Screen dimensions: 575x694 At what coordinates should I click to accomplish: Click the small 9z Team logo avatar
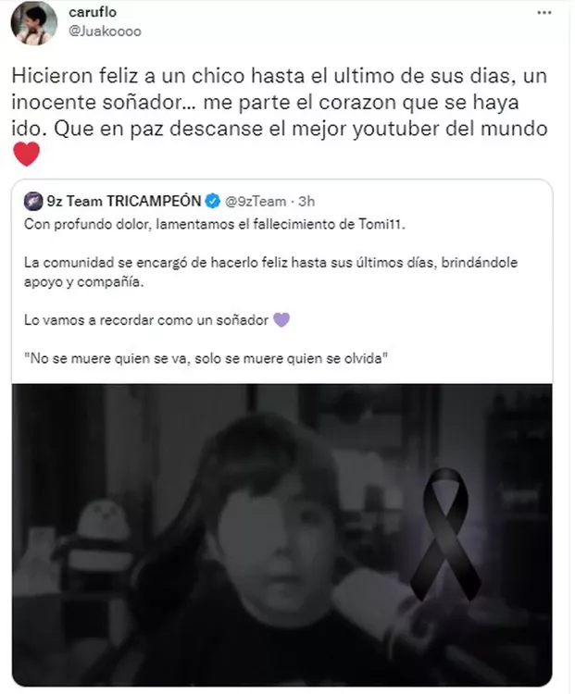pyautogui.click(x=33, y=202)
